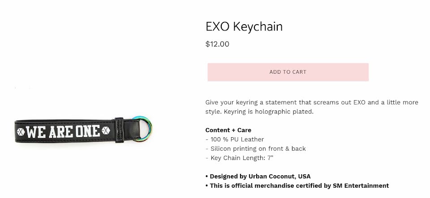
Task: Click the word ARE on the strap
Action: pyautogui.click(x=60, y=131)
